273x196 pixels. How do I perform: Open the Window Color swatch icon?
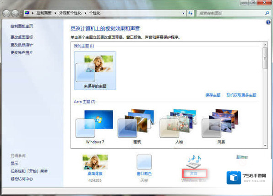[144, 162]
